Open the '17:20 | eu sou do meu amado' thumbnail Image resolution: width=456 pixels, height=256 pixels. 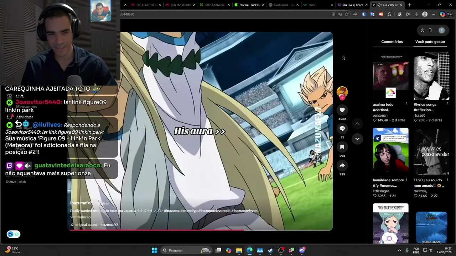431,151
